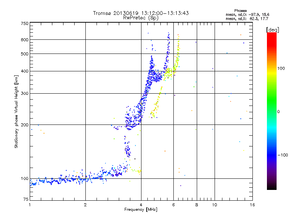Click the x-axis tick label '4'
This screenshot has width=297, height=223.
(141, 205)
